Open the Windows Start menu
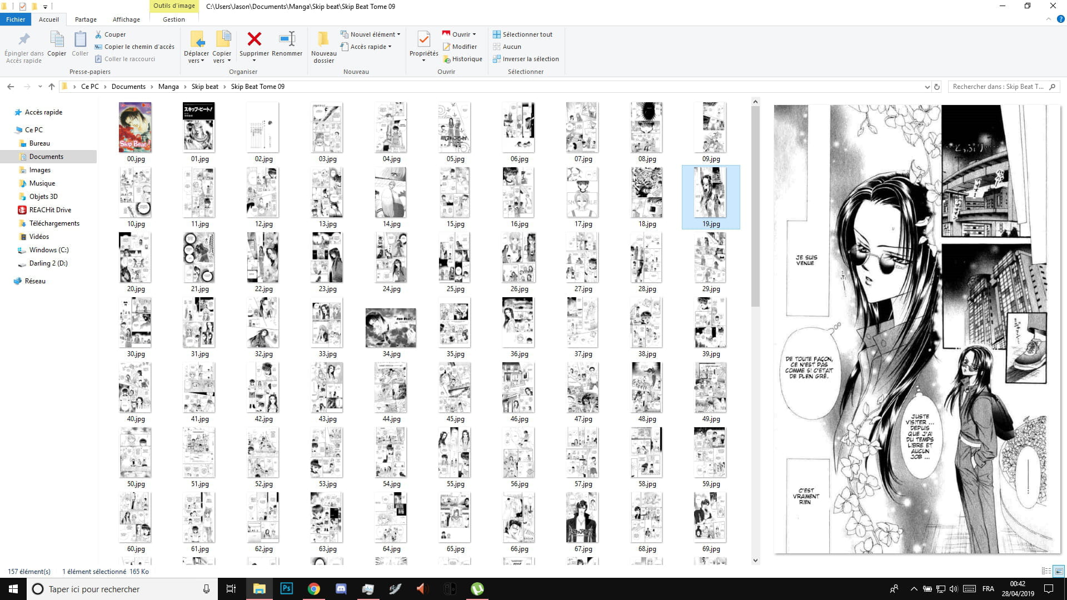This screenshot has width=1067, height=600. point(13,589)
